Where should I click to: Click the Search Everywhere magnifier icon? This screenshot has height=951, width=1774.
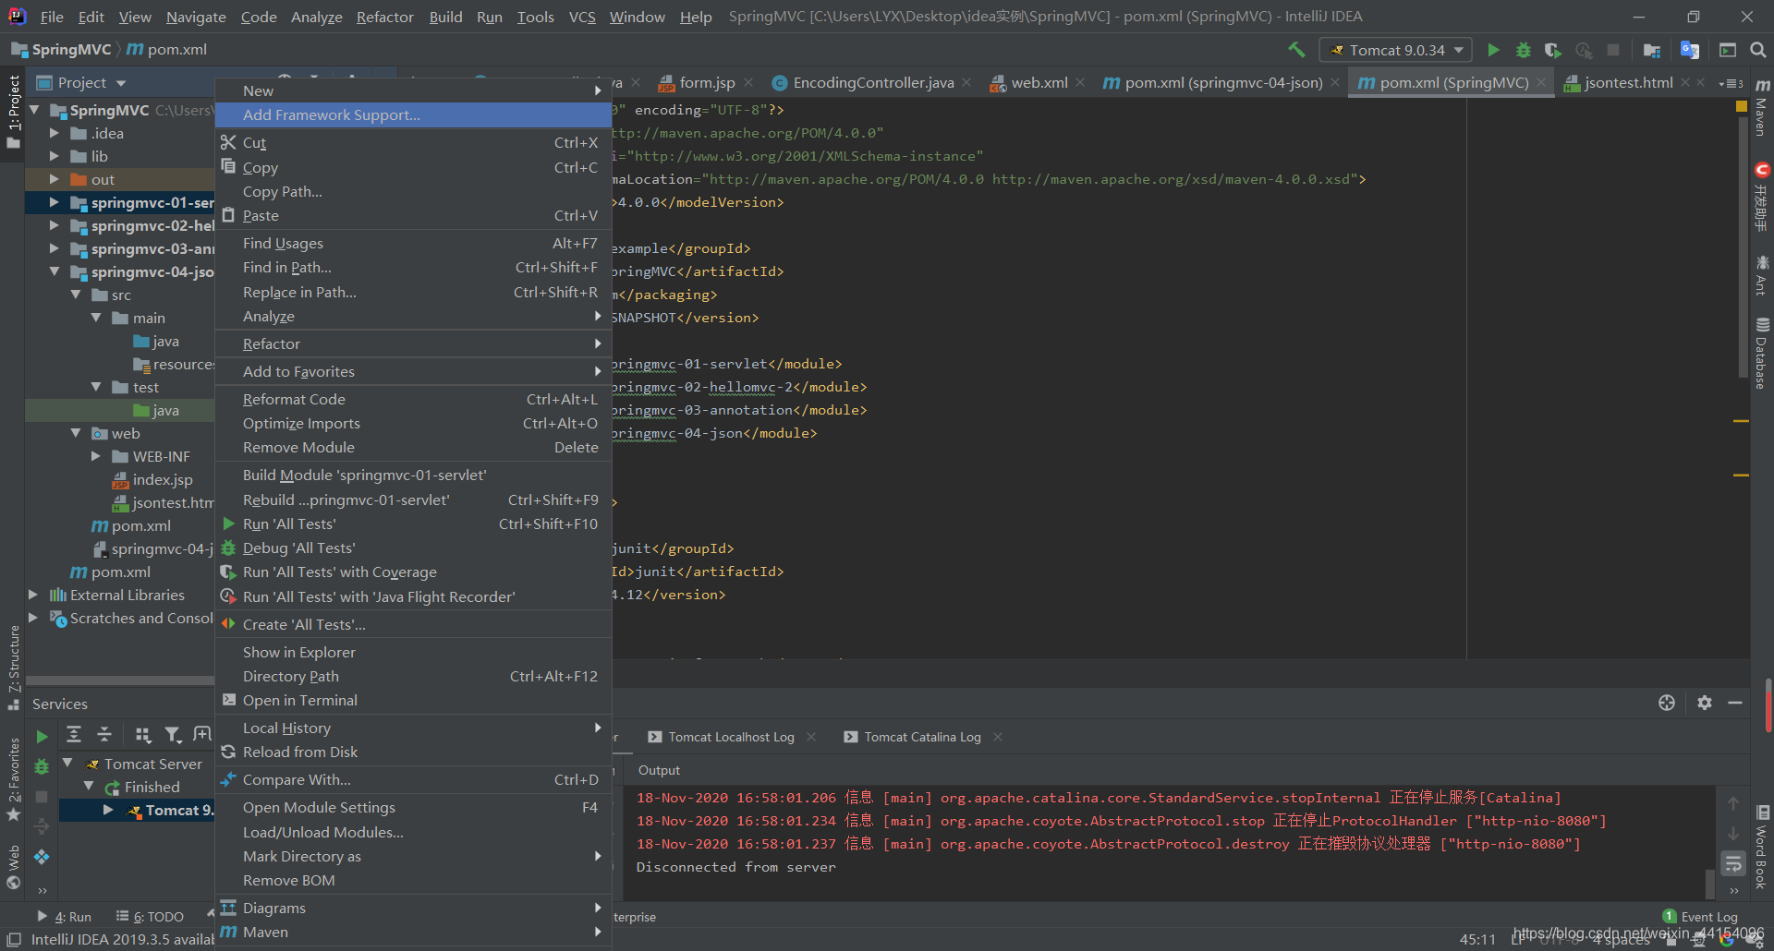coord(1758,50)
